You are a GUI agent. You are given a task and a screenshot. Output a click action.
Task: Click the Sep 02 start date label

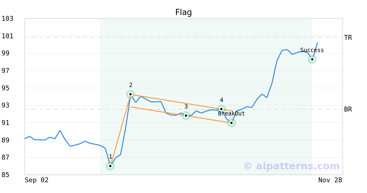pos(37,180)
